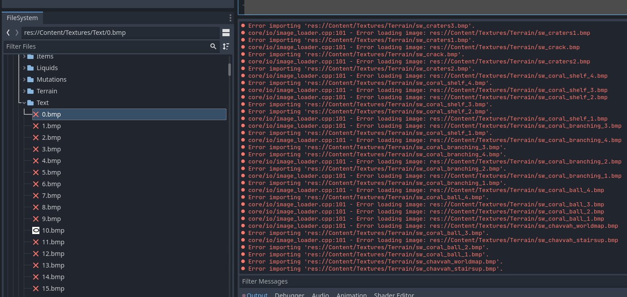
Task: Select the 12.bmp file in tree
Action: [x=53, y=254]
